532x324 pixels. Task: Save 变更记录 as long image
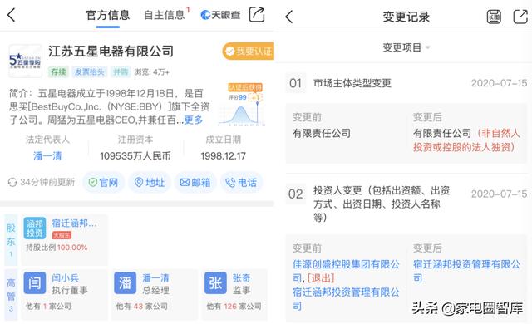[494, 17]
